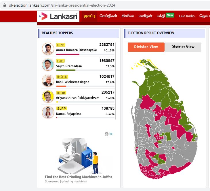The height and width of the screenshot is (191, 210).
Task: Click the name Anura Kumara Dissanayake
Action: pos(76,50)
